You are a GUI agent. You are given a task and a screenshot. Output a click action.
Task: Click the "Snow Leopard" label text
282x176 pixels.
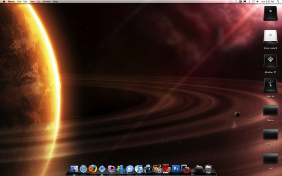[271, 48]
